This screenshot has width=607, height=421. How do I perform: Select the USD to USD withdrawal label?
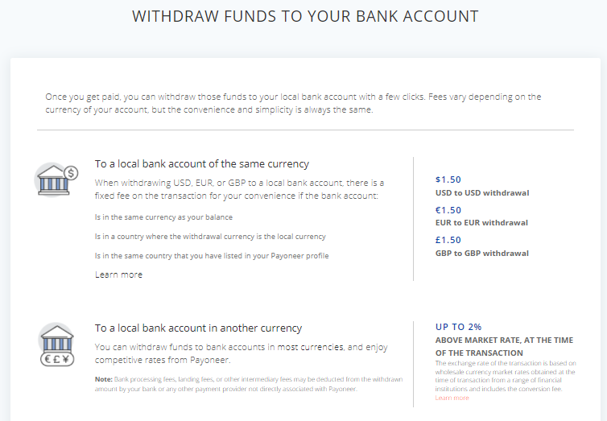[x=482, y=192]
